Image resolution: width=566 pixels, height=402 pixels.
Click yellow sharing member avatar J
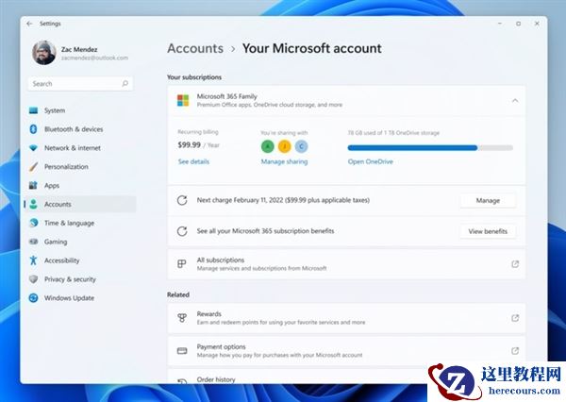(285, 146)
